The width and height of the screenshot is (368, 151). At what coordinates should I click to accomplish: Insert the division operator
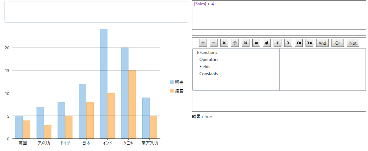pyautogui.click(x=235, y=43)
